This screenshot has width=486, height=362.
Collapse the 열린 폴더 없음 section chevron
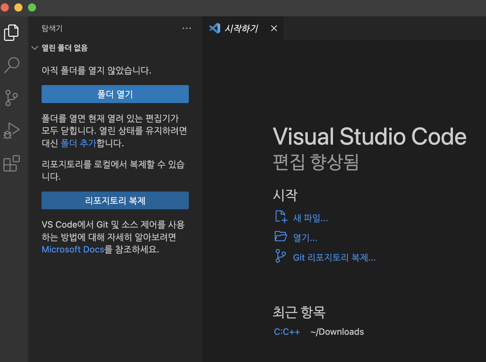point(34,48)
